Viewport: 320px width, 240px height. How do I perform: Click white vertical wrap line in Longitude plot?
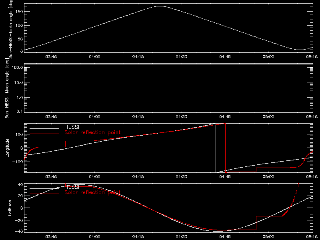click(216, 148)
